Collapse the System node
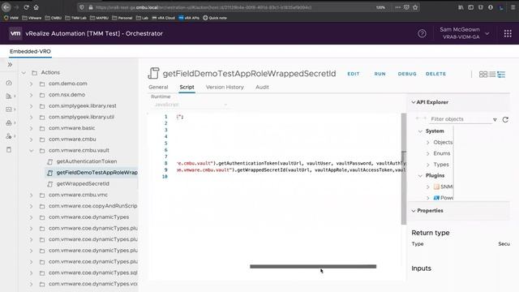The image size is (519, 292). [x=420, y=131]
